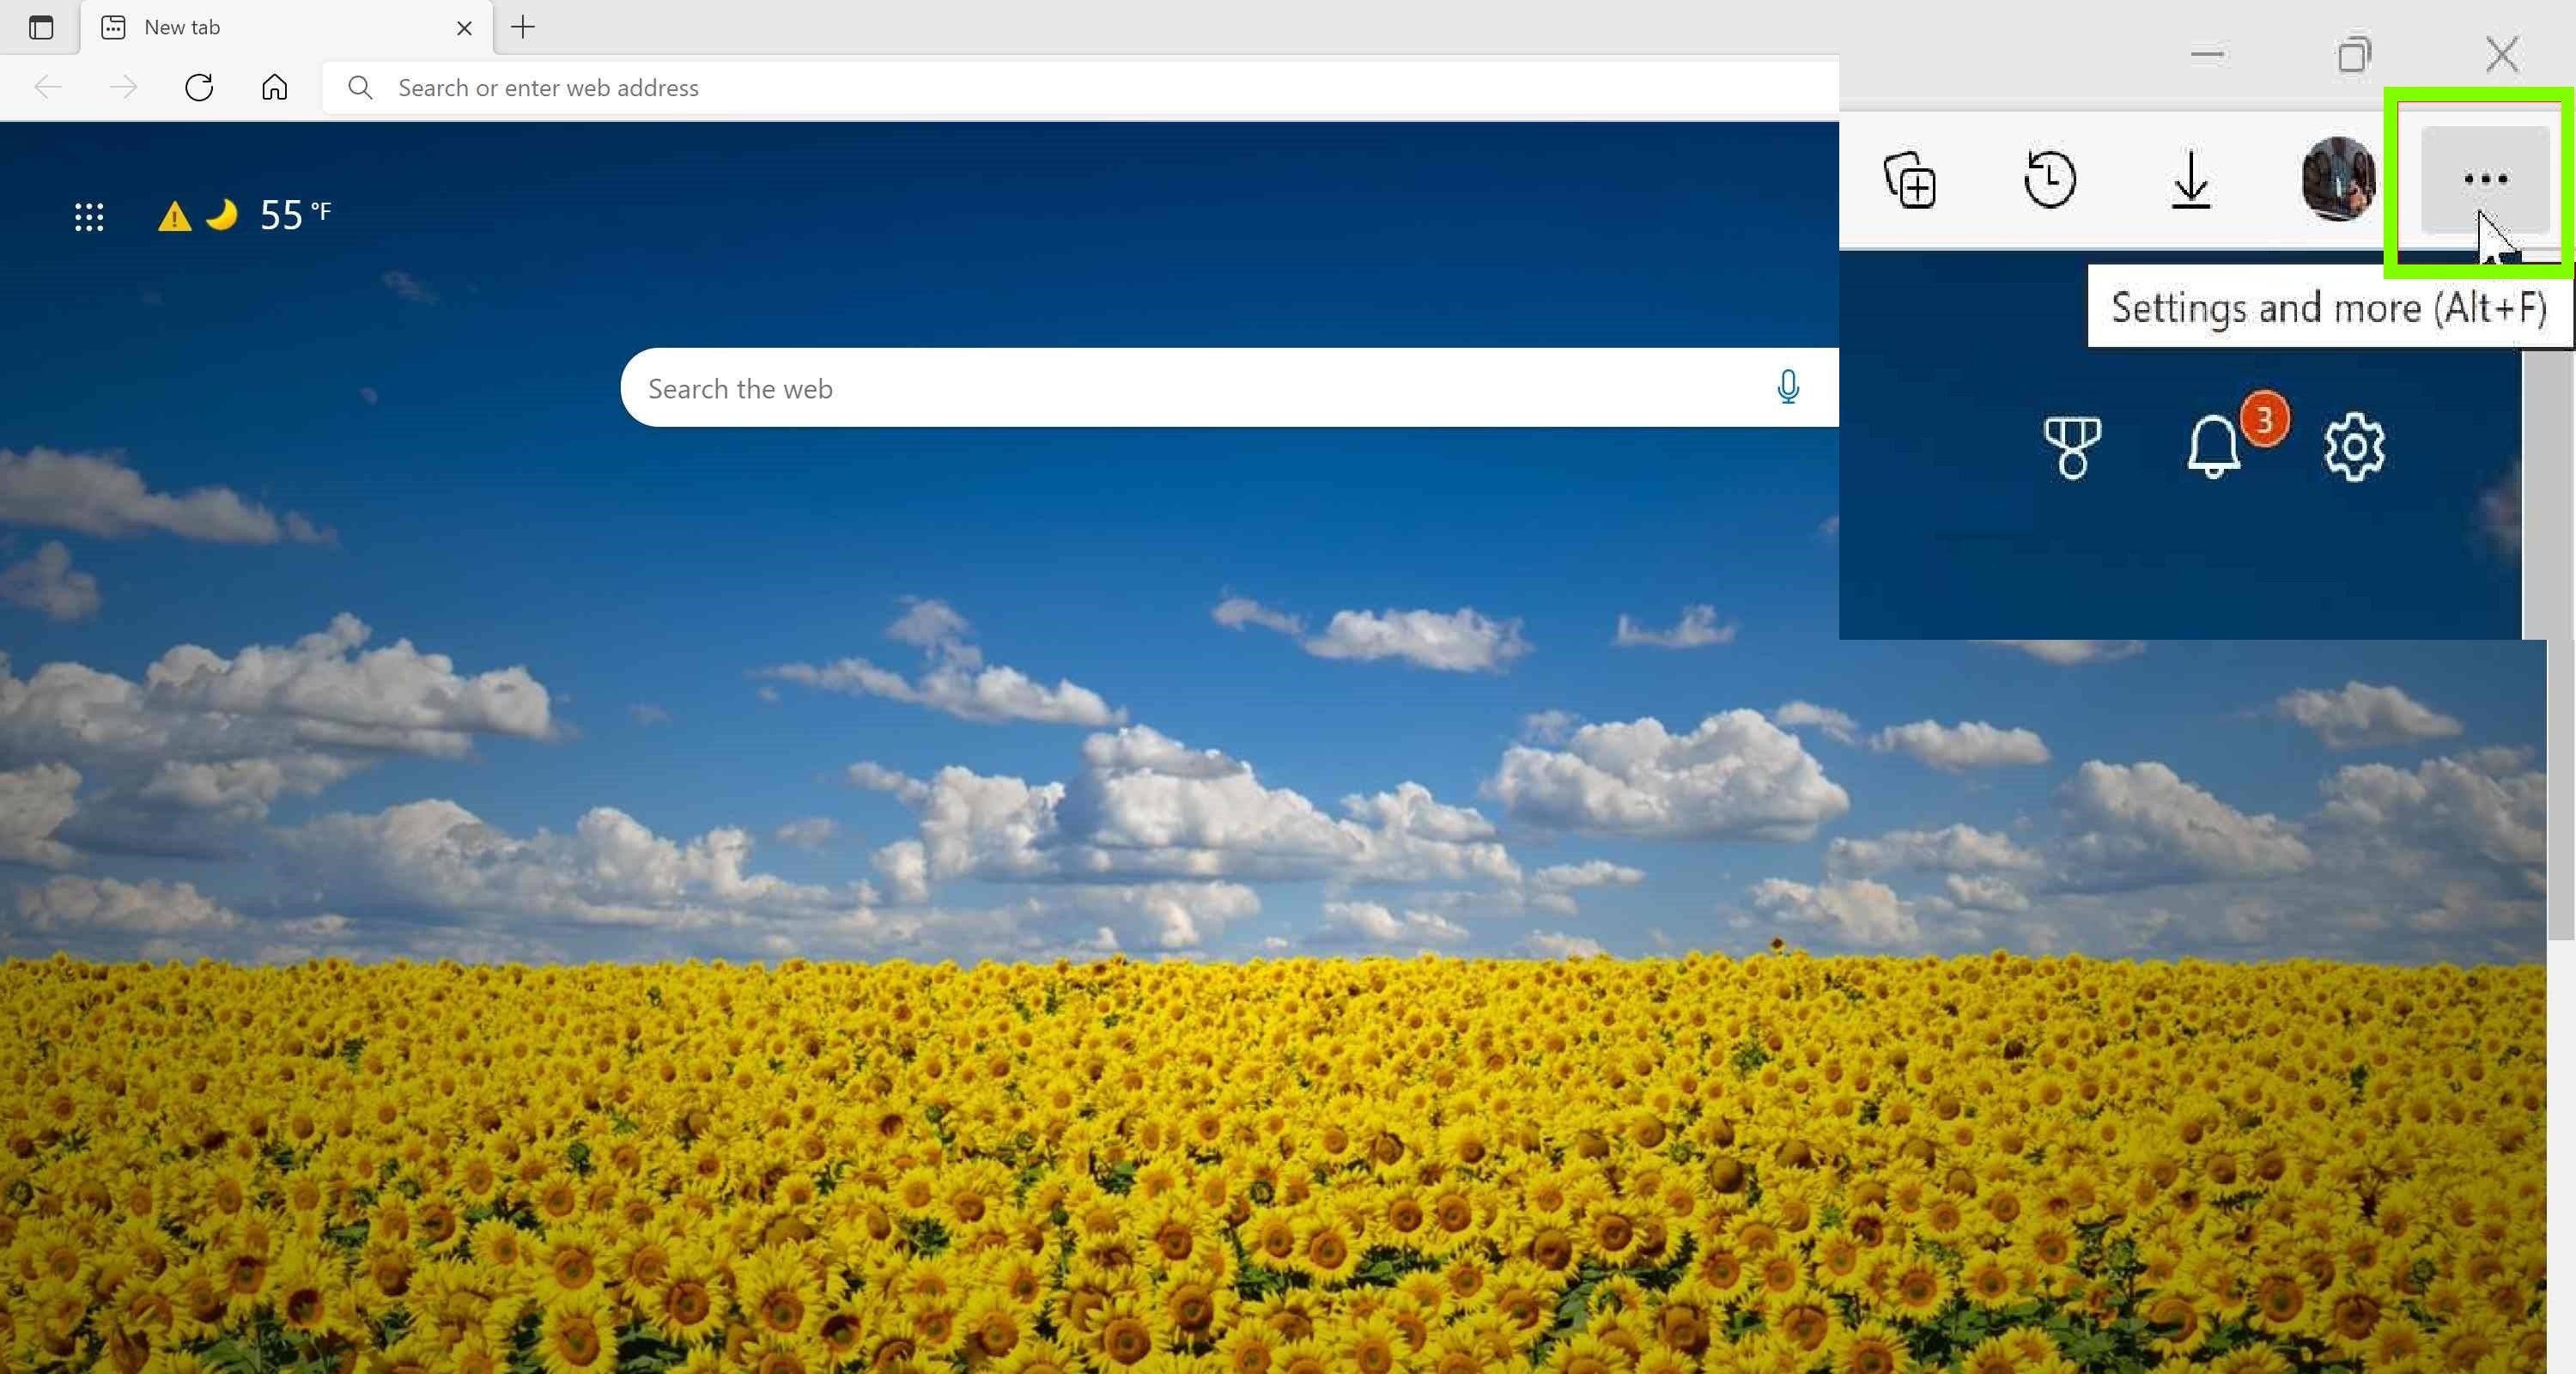Click the address bar field

(x=1080, y=88)
